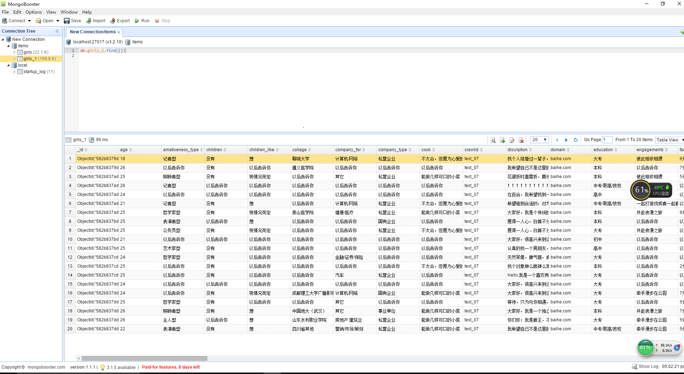This screenshot has height=374, width=684.
Task: Refresh the query results
Action: click(x=576, y=140)
